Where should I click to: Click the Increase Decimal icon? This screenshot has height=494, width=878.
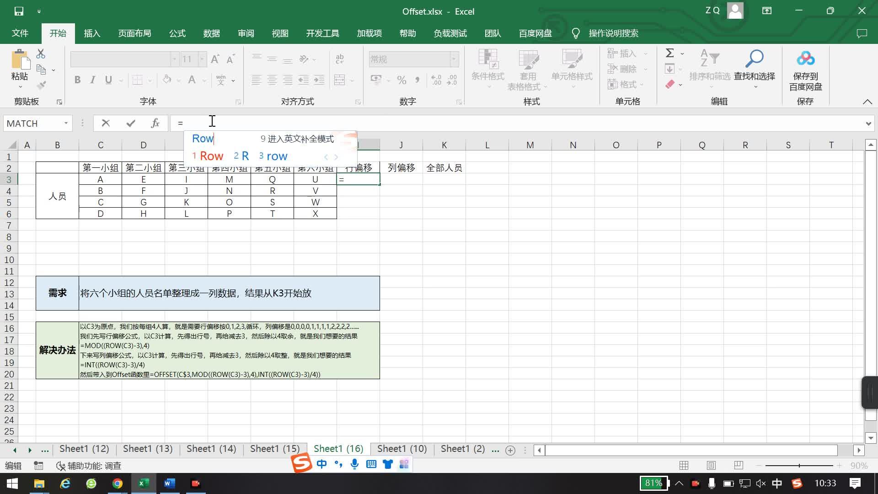coord(436,80)
